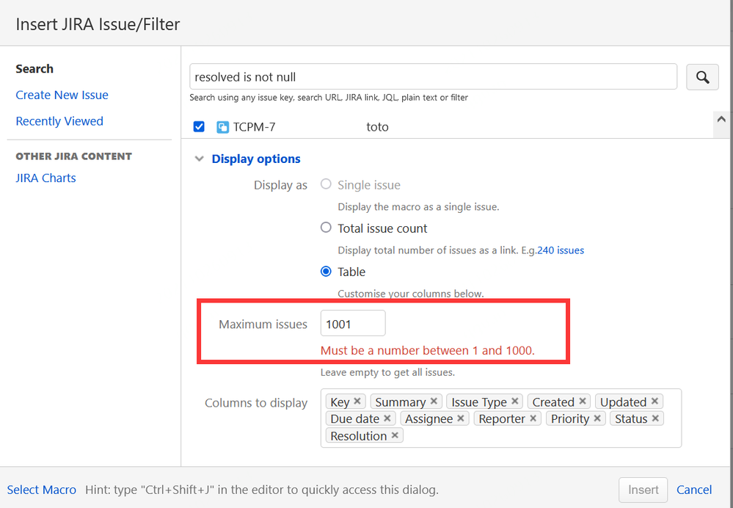733x508 pixels.
Task: Open Recently Viewed in sidebar
Action: click(x=59, y=121)
